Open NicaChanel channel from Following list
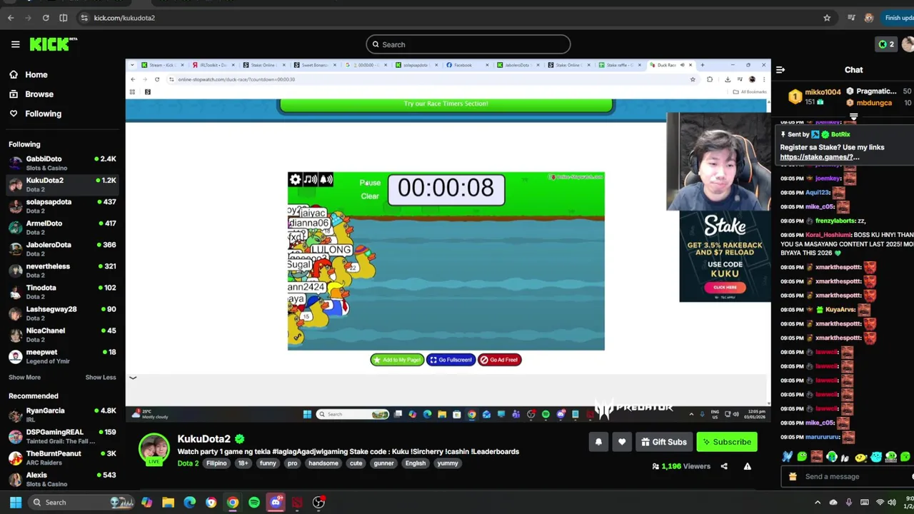 [62, 334]
